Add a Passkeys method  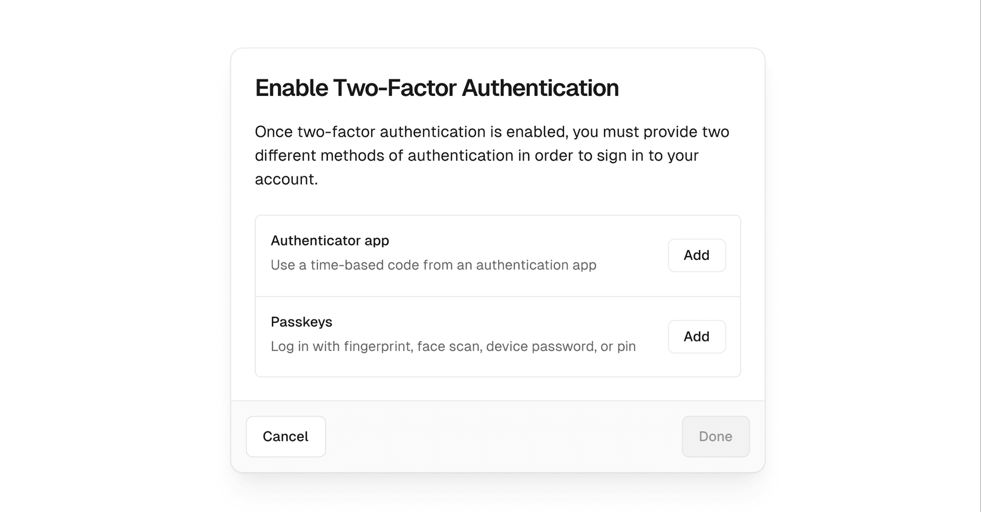[696, 336]
